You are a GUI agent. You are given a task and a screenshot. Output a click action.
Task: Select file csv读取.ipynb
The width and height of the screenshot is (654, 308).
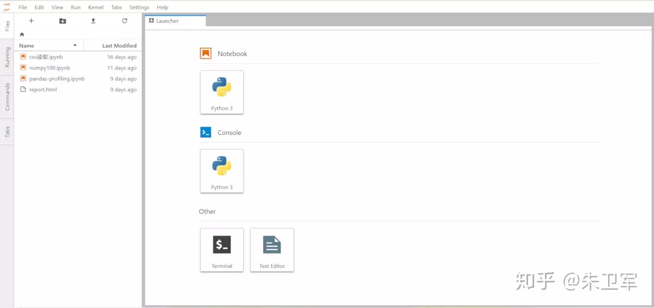pos(78,57)
